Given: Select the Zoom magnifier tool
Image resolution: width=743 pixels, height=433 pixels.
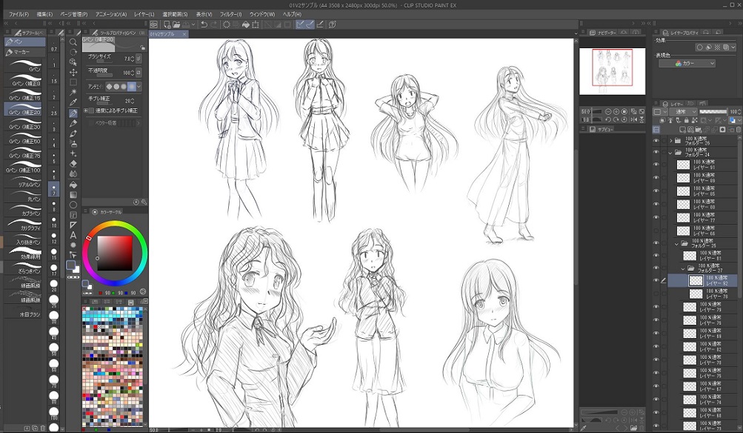Looking at the screenshot, I should [73, 42].
